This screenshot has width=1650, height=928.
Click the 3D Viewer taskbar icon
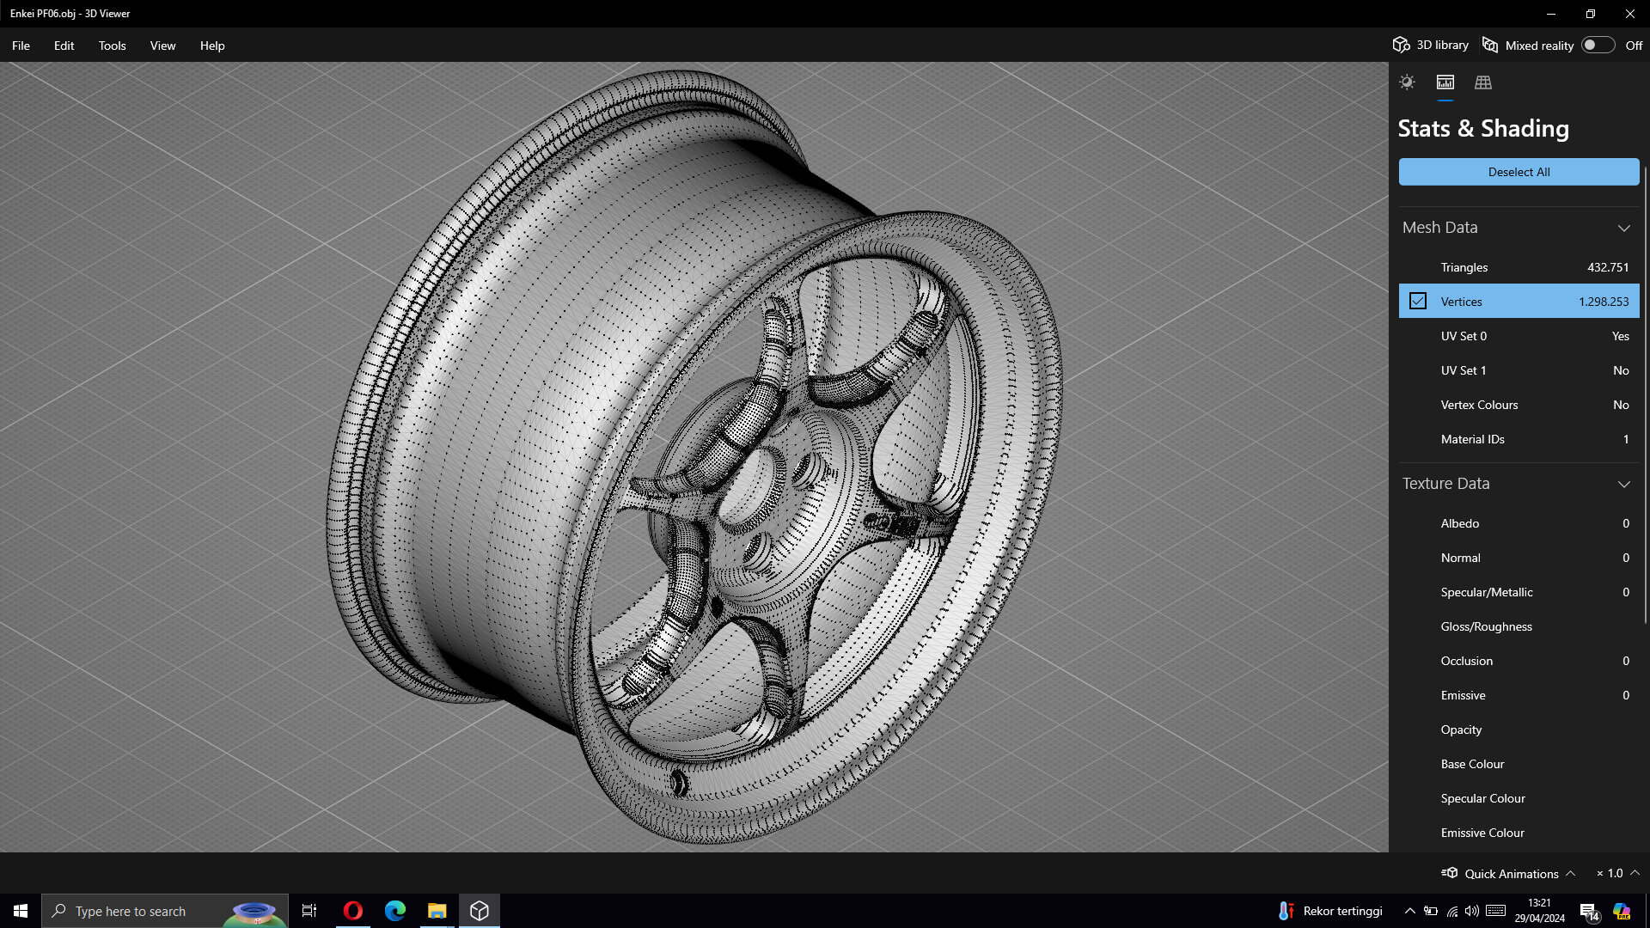(x=480, y=911)
